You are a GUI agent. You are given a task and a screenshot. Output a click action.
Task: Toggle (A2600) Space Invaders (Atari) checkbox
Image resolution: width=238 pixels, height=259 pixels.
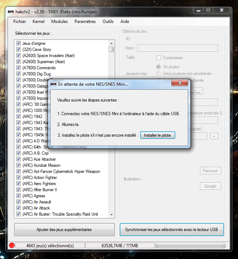click(x=18, y=56)
